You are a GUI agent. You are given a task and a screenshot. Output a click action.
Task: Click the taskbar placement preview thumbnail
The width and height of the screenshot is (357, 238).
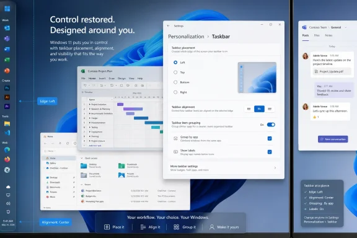point(257,77)
